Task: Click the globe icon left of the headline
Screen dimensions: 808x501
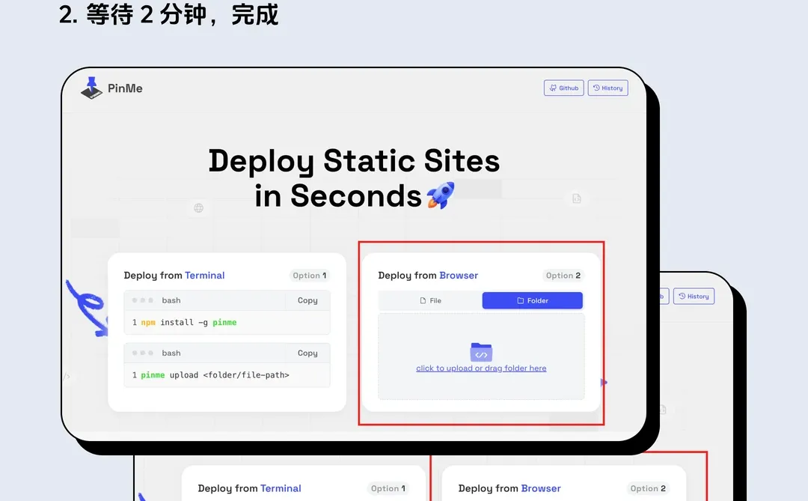Action: click(198, 207)
